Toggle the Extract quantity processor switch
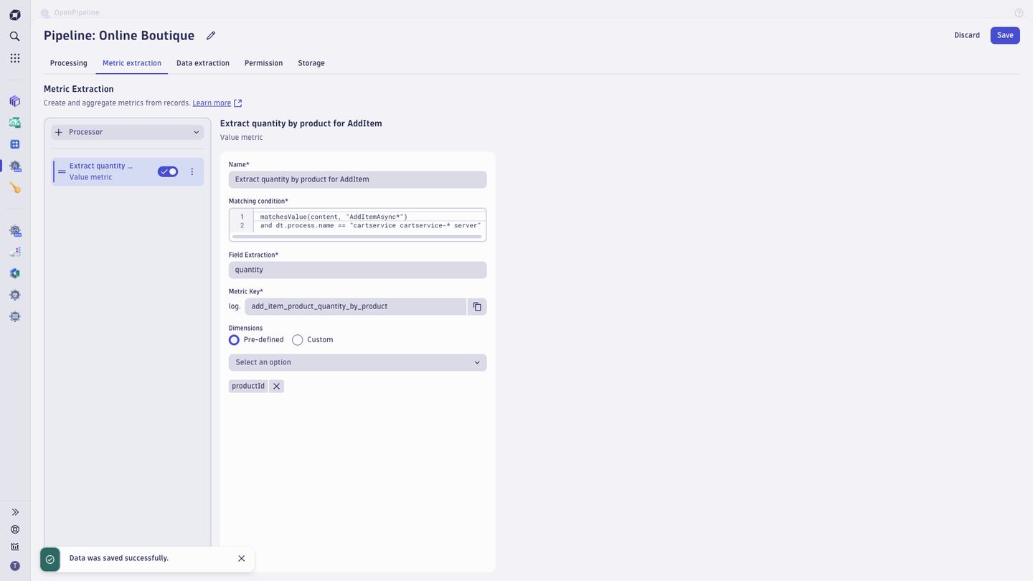 pyautogui.click(x=168, y=171)
